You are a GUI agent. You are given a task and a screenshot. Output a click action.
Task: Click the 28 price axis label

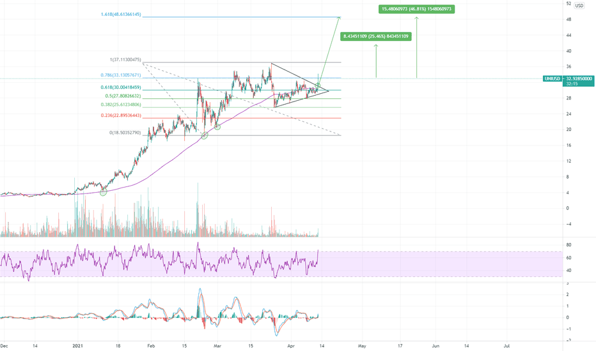[569, 98]
